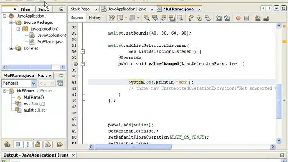Click the editor Back navigation icon
288x162 pixels.
pos(121,18)
